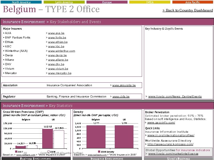Open the www.cbfa.be regulator link
Viewport: 214px width, 160px height.
[x=121, y=97]
